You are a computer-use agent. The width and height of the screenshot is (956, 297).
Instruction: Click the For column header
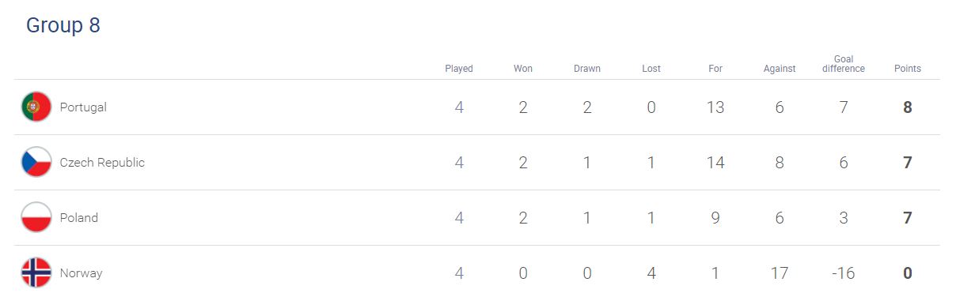tap(715, 69)
